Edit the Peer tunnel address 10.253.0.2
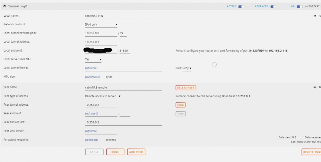The width and height of the screenshot is (321, 162). pyautogui.click(x=101, y=105)
